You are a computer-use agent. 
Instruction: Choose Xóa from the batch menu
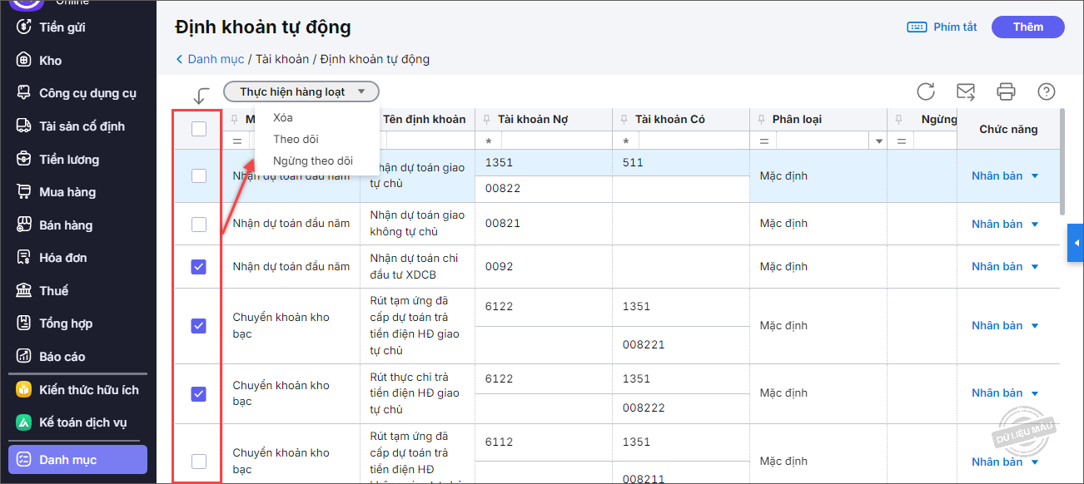[283, 117]
